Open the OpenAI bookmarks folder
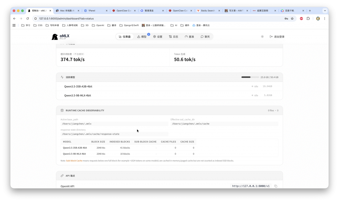The image size is (339, 202). (98, 25)
